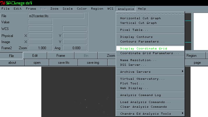Viewport: 208px width, 117px height.
Task: Toggle Display Coordinate Grid
Action: (x=150, y=48)
